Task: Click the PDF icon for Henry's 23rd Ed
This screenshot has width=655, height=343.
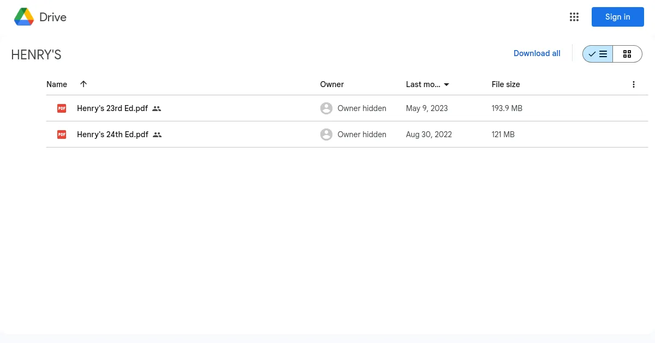Action: 62,108
